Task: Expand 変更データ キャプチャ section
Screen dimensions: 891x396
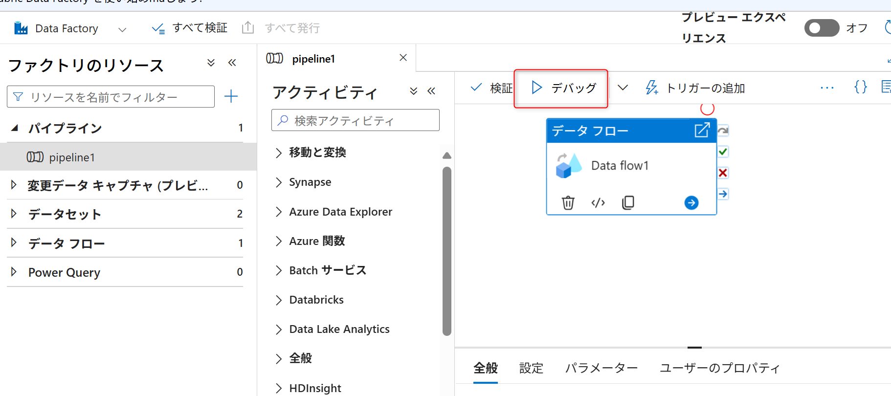Action: [x=14, y=185]
